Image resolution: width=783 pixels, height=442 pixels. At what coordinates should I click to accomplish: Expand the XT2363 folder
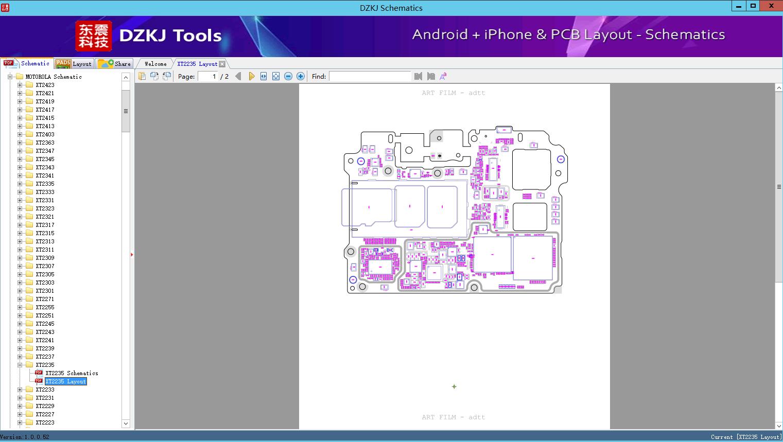pyautogui.click(x=20, y=143)
